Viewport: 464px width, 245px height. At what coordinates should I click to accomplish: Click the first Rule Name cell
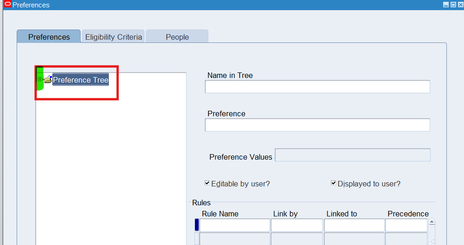[234, 225]
